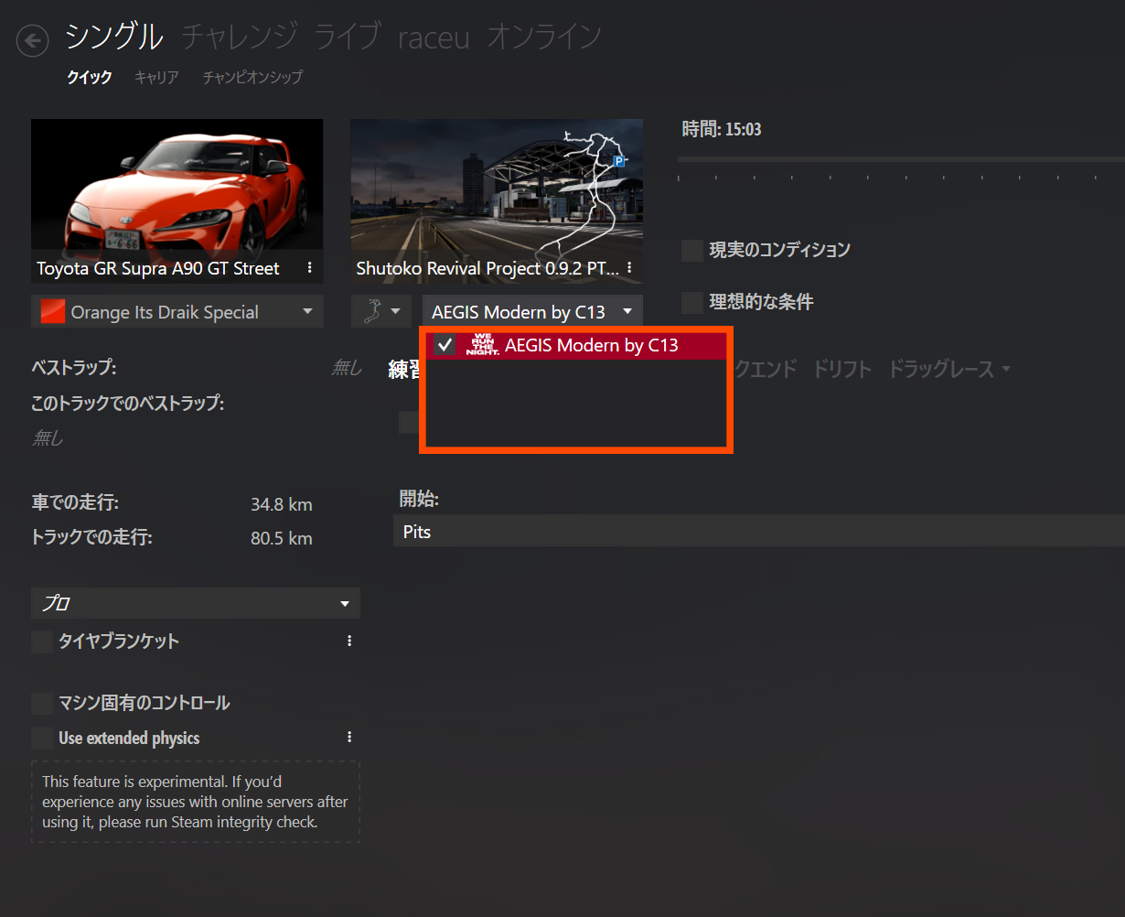The image size is (1125, 917).
Task: Enable the 理想的な条件 checkbox
Action: click(x=692, y=302)
